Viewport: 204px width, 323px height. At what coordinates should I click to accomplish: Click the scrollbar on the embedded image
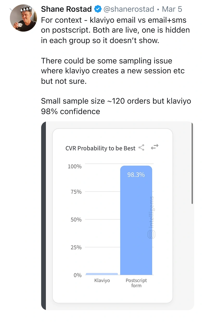192,163
